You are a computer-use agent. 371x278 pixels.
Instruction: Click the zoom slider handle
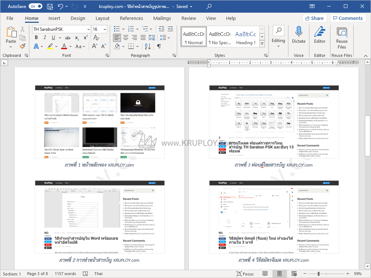point(319,274)
